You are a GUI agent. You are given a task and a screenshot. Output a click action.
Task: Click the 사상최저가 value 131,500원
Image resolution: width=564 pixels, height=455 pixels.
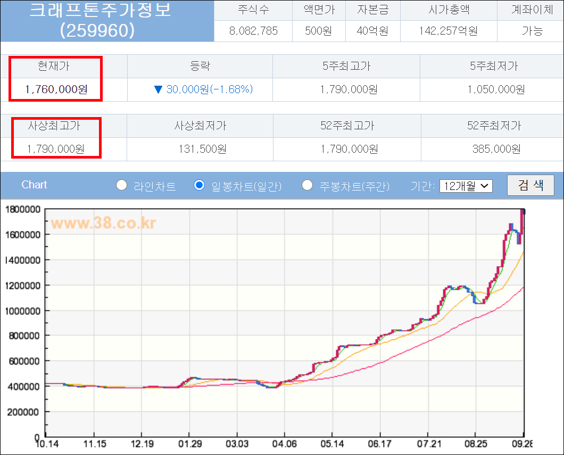click(203, 149)
